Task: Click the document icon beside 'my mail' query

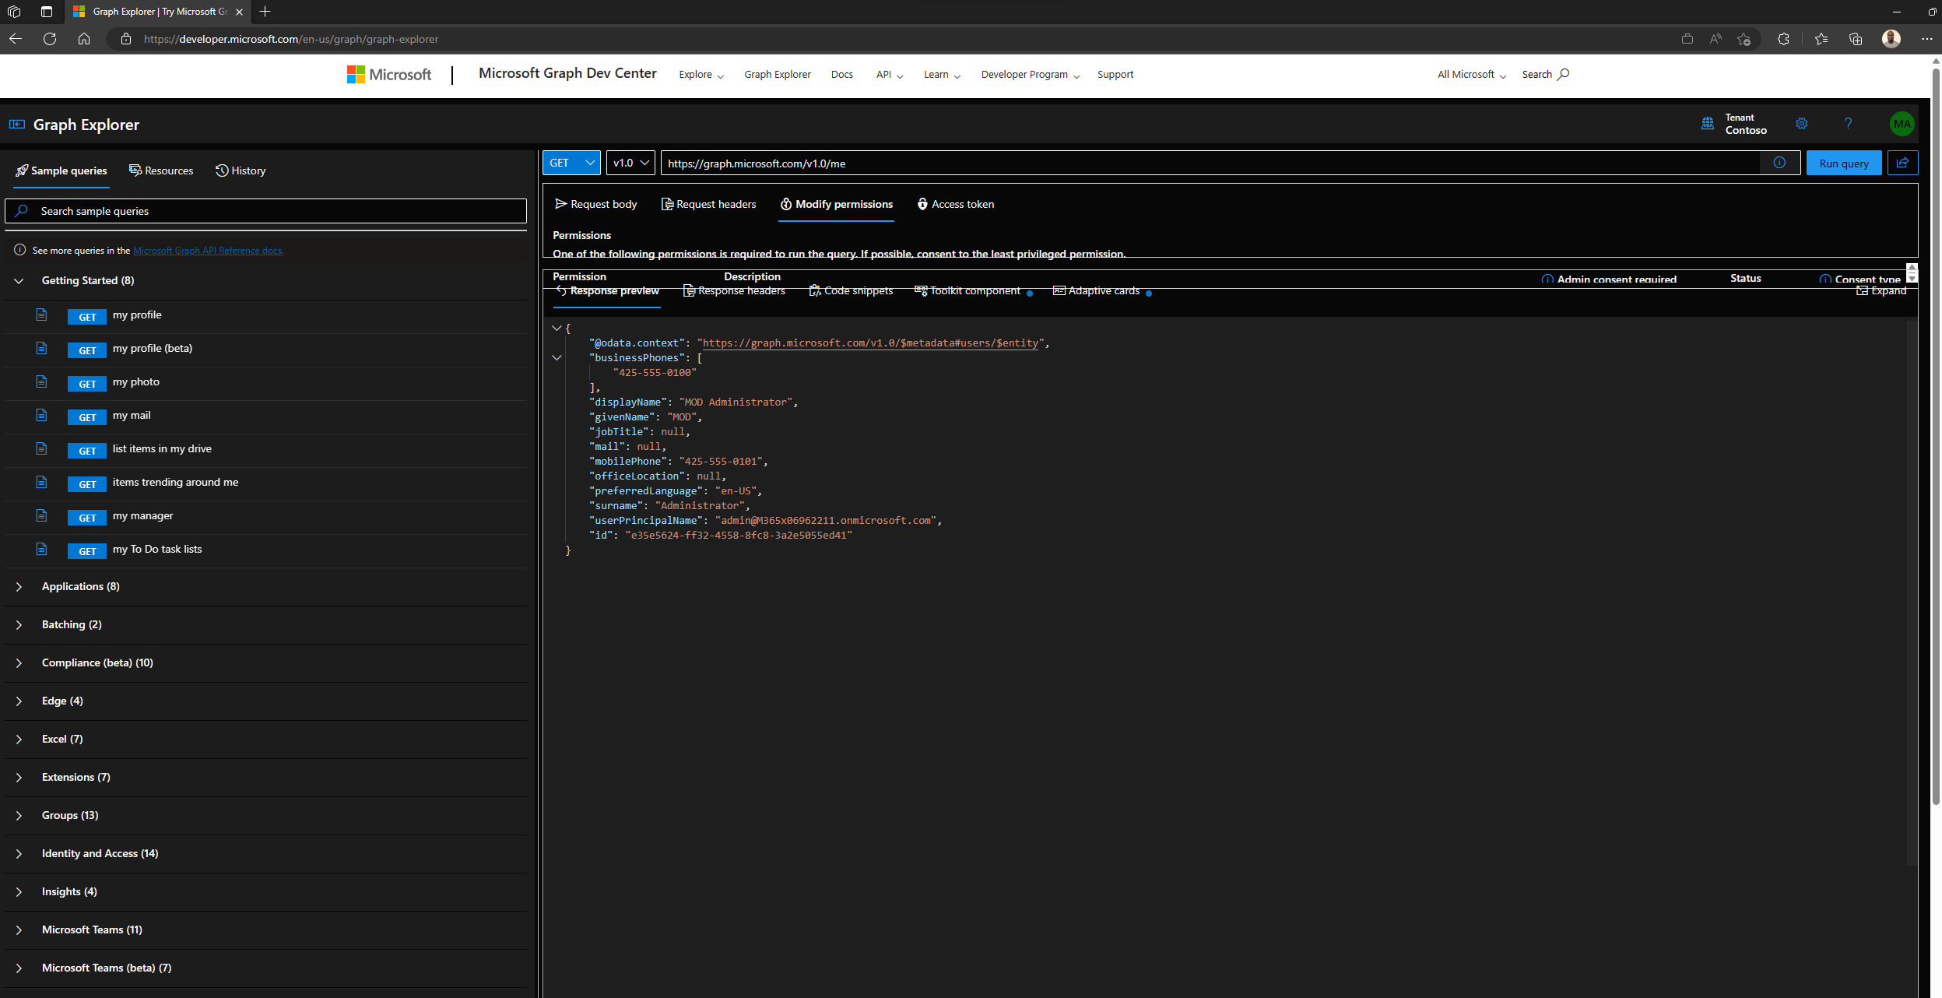Action: pos(41,415)
